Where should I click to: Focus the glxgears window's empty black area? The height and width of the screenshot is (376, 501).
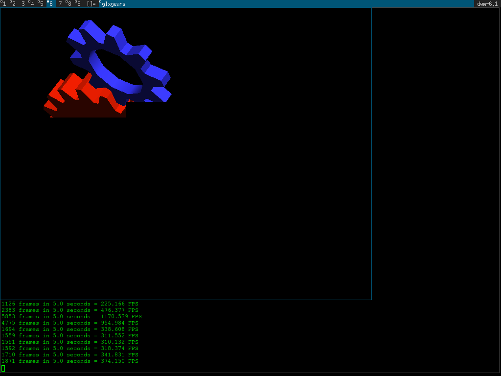(220, 196)
